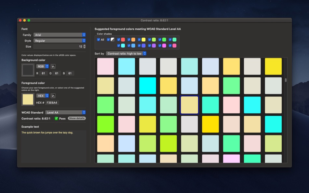309x193 pixels.
Task: Open the HEX color format selector
Action: [43, 96]
